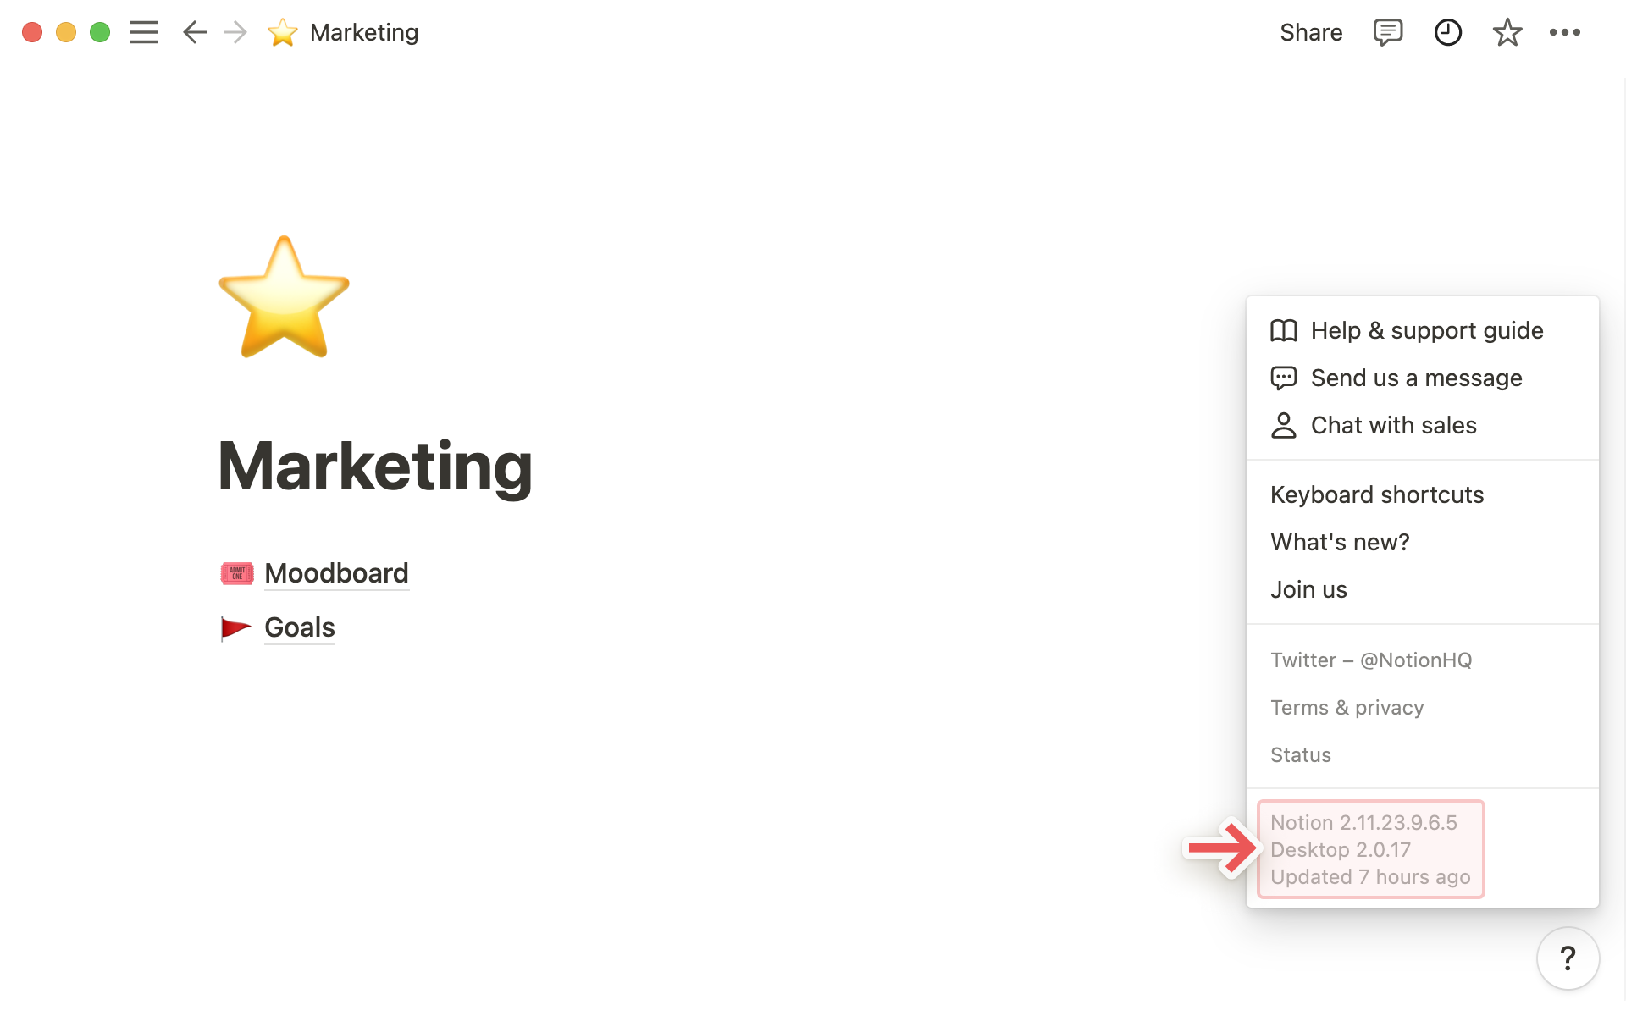Click the back navigation arrow
The height and width of the screenshot is (1016, 1626).
tap(193, 31)
